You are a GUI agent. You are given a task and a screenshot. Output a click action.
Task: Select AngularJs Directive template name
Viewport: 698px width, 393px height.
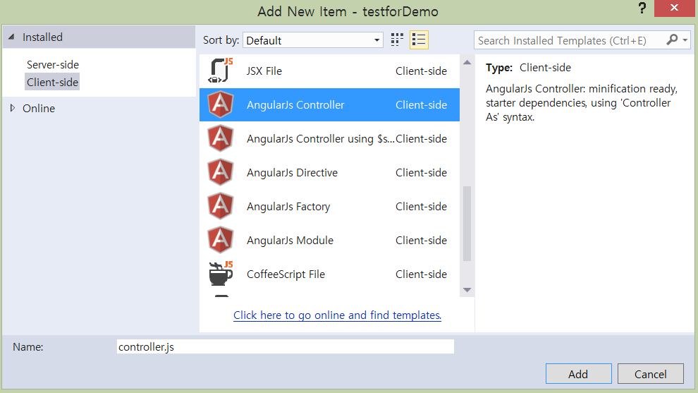coord(292,172)
